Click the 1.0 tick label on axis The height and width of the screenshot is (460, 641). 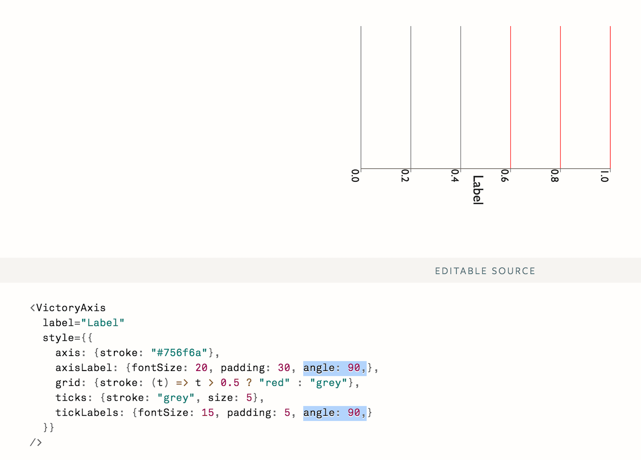coord(604,176)
